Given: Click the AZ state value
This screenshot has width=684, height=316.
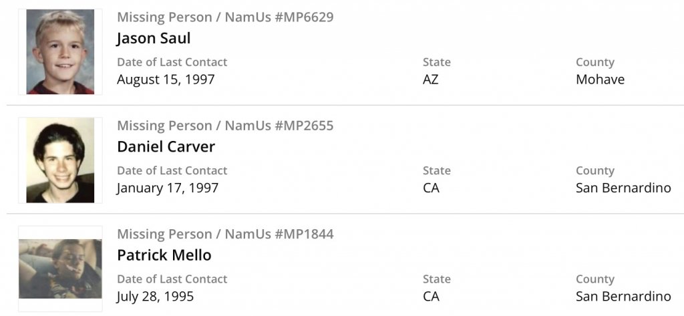Looking at the screenshot, I should pyautogui.click(x=431, y=80).
